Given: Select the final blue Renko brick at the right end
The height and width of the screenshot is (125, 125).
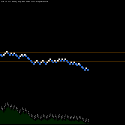Looking at the screenshot, I should 88,70.
